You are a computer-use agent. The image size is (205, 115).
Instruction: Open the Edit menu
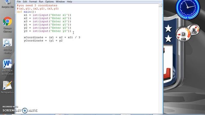point(25,2)
